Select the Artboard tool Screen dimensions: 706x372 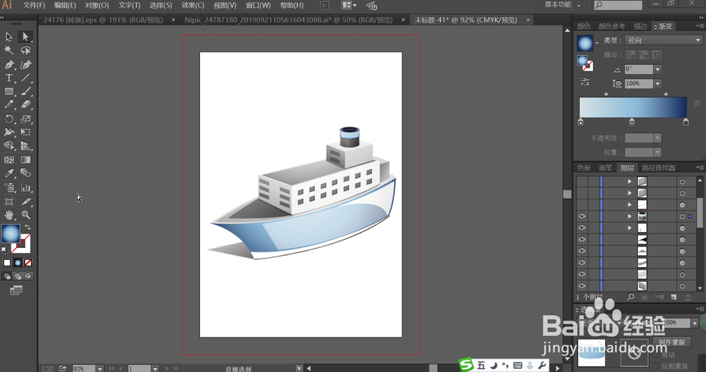(x=8, y=201)
